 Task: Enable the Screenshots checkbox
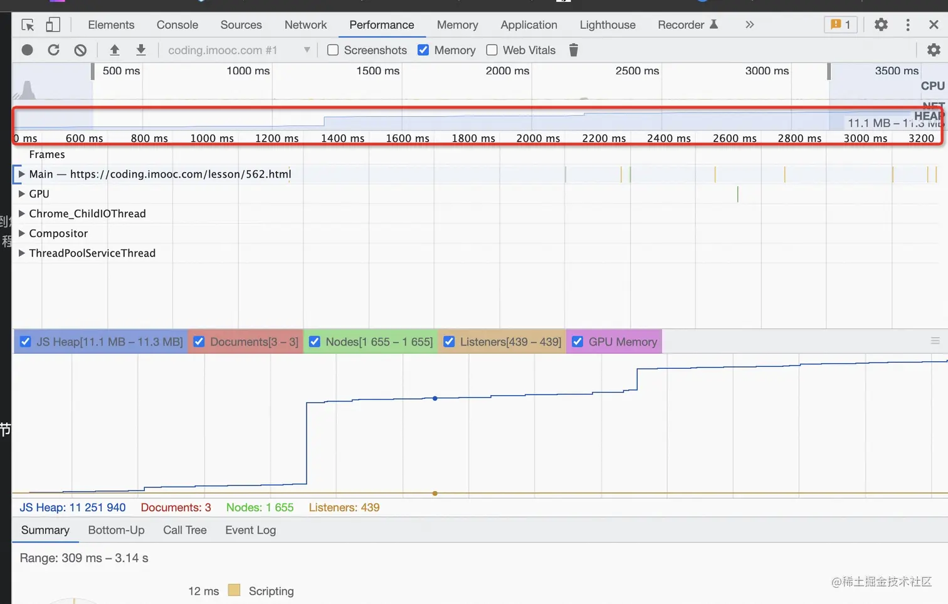(x=333, y=50)
